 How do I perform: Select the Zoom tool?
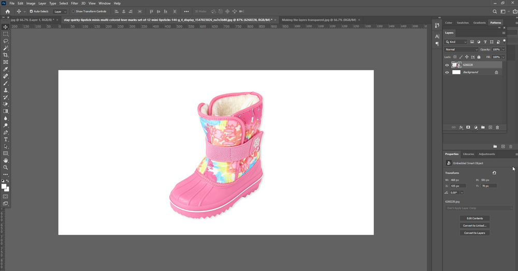coord(6,168)
